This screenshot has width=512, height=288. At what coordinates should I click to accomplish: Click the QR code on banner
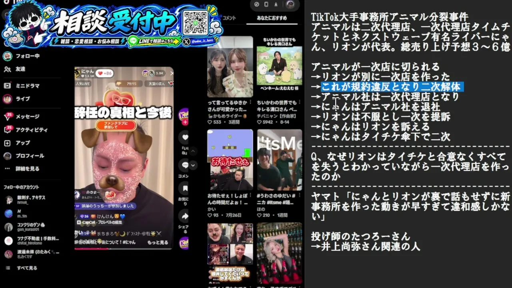[195, 22]
